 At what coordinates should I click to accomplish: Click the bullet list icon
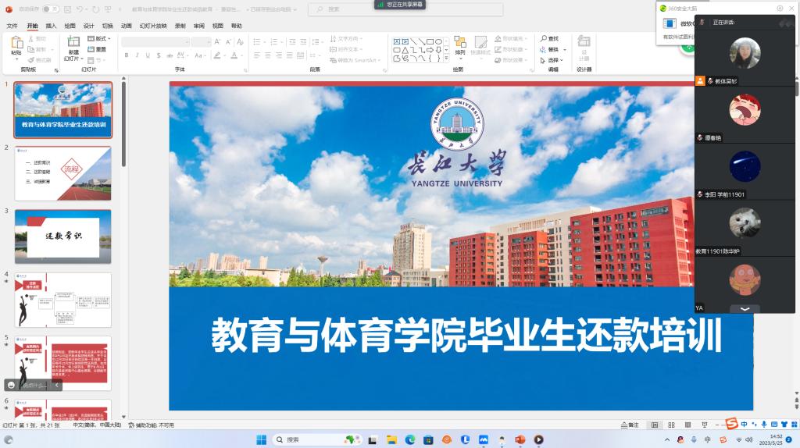pos(255,41)
